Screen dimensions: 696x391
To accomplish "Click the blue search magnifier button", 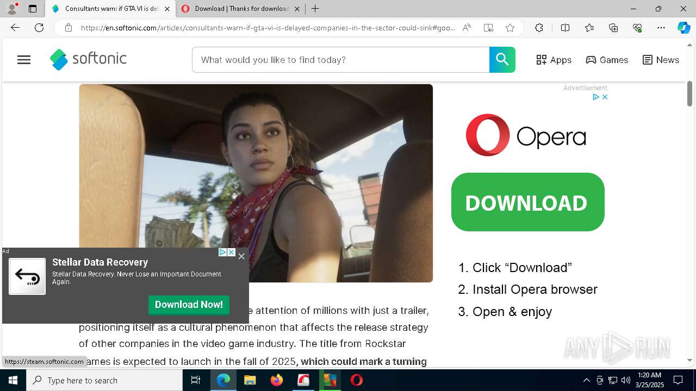I will click(502, 60).
